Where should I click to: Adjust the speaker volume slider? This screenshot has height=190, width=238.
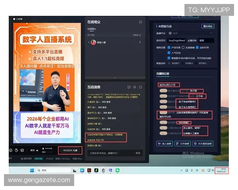[x=48, y=152]
